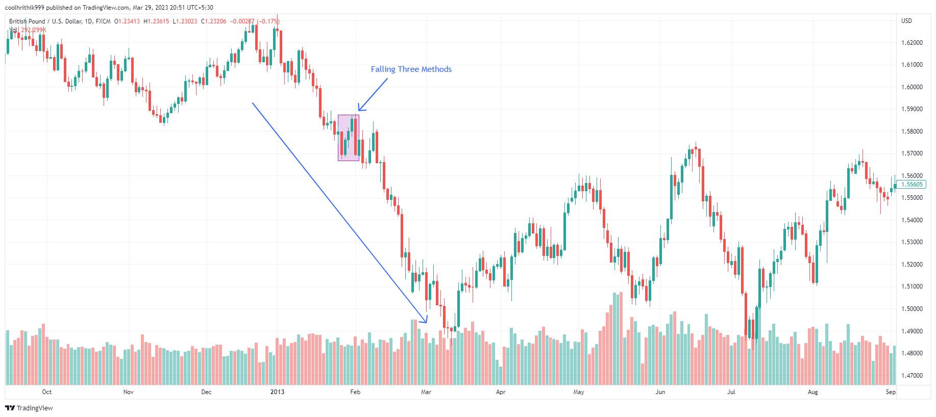This screenshot has width=936, height=417.
Task: Open the USD currency label on price axis
Action: pyautogui.click(x=906, y=21)
